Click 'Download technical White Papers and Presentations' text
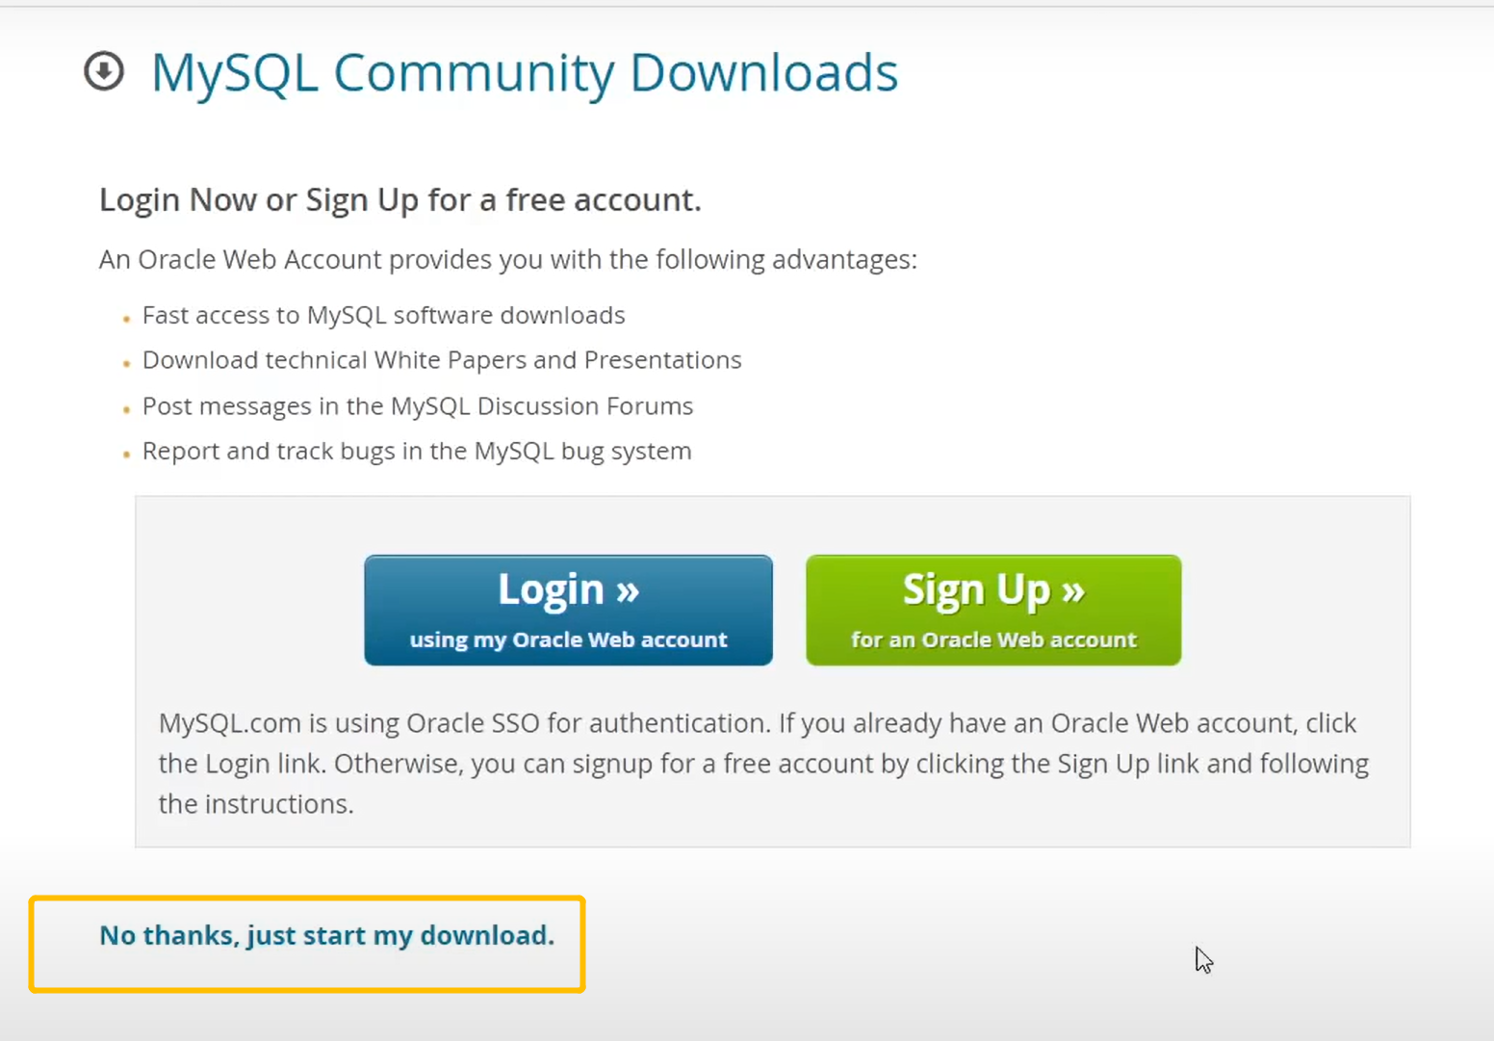This screenshot has height=1041, width=1494. [x=442, y=360]
